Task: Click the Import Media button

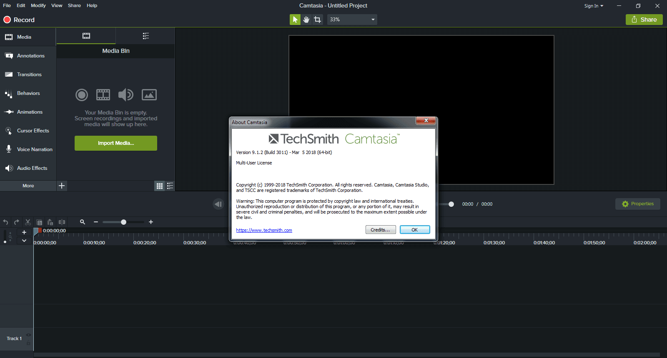Action: [116, 143]
